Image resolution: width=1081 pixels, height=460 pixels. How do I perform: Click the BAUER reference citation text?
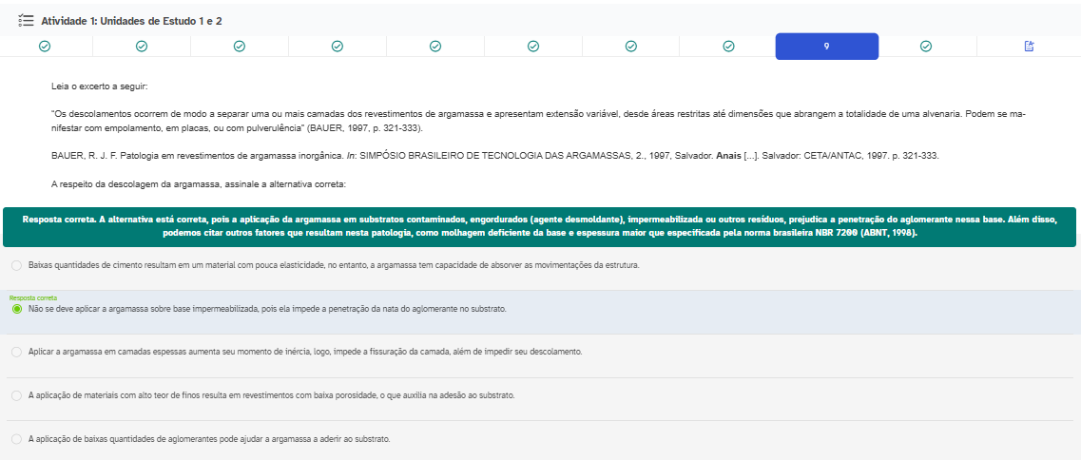(494, 155)
